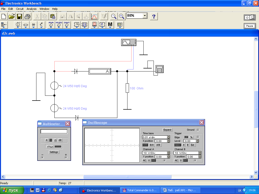Open the Window menu
The width and height of the screenshot is (259, 194).
pyautogui.click(x=44, y=9)
